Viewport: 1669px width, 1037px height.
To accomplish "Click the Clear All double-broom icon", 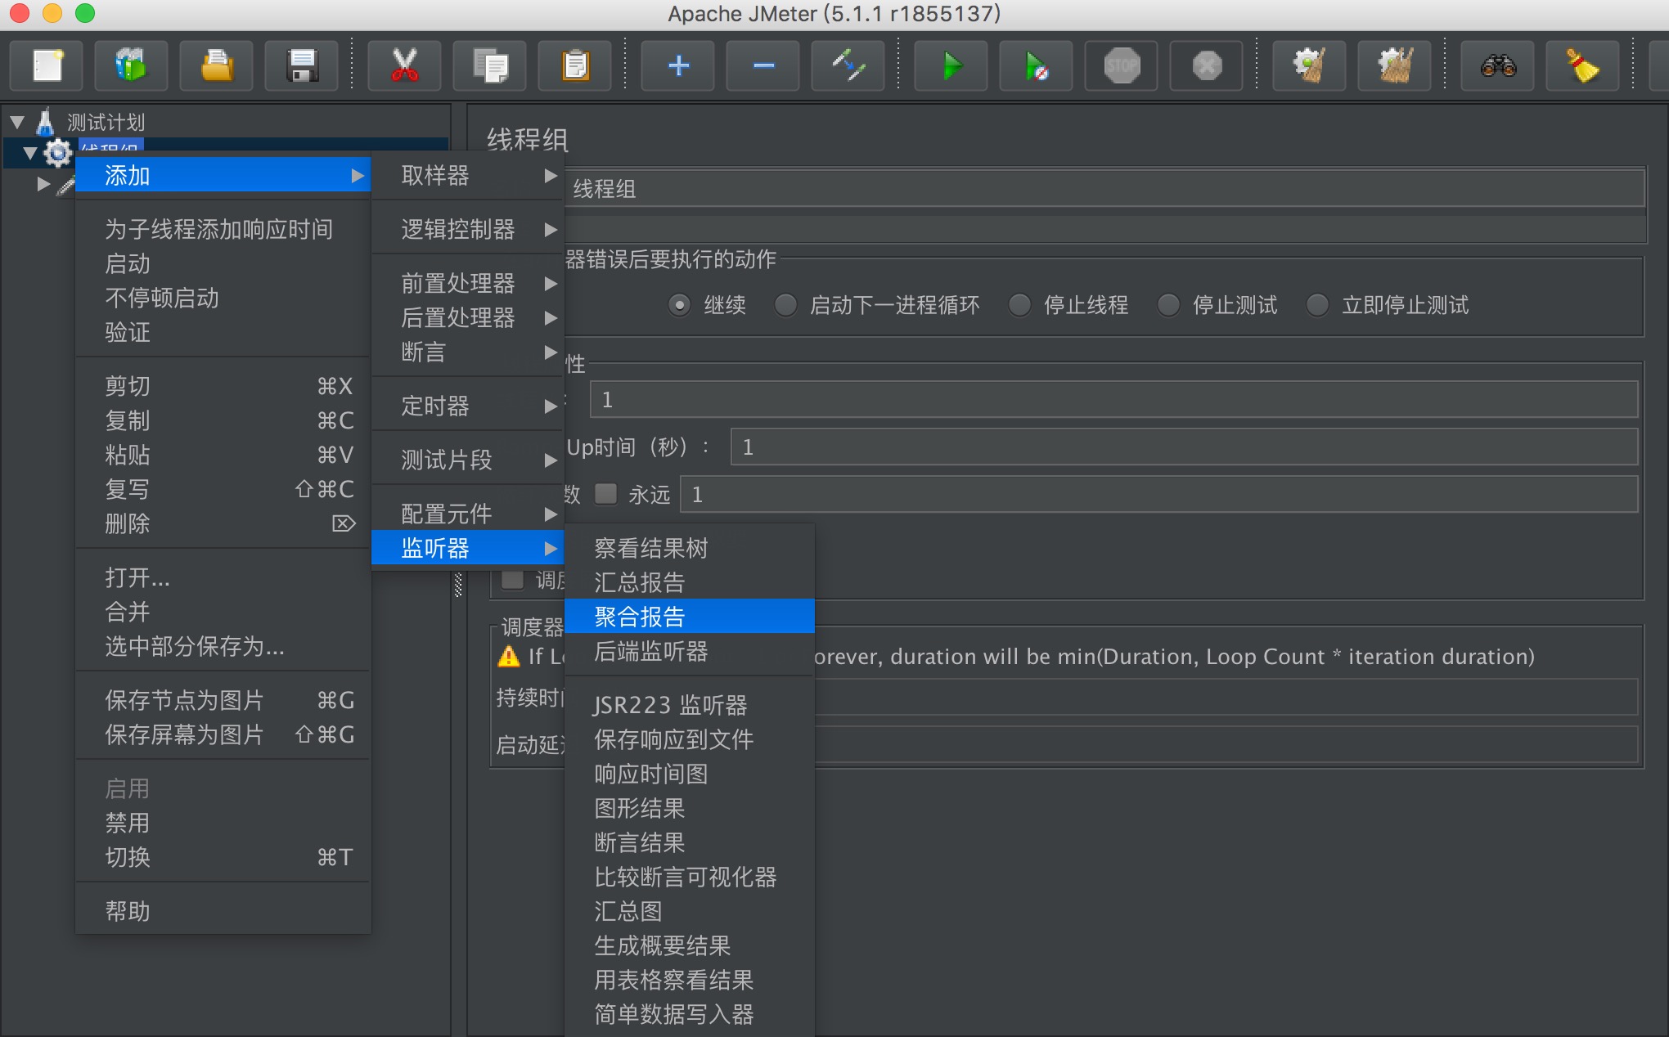I will [x=1395, y=65].
